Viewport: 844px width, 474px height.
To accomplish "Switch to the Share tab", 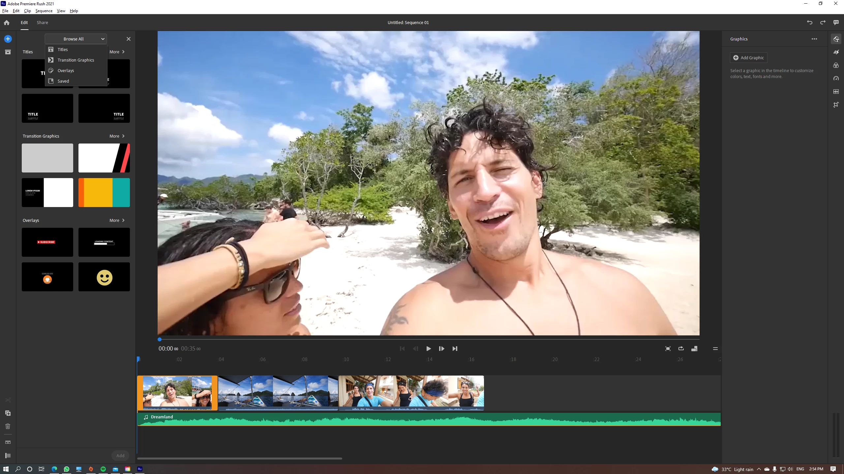I will pos(42,22).
